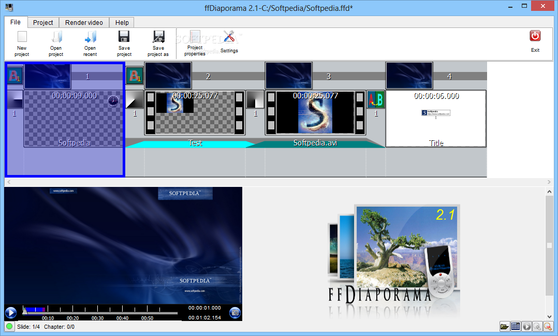Screen dimensions: 558x336
Task: Click the AB transition icon before the Title slide
Action: coord(376,99)
